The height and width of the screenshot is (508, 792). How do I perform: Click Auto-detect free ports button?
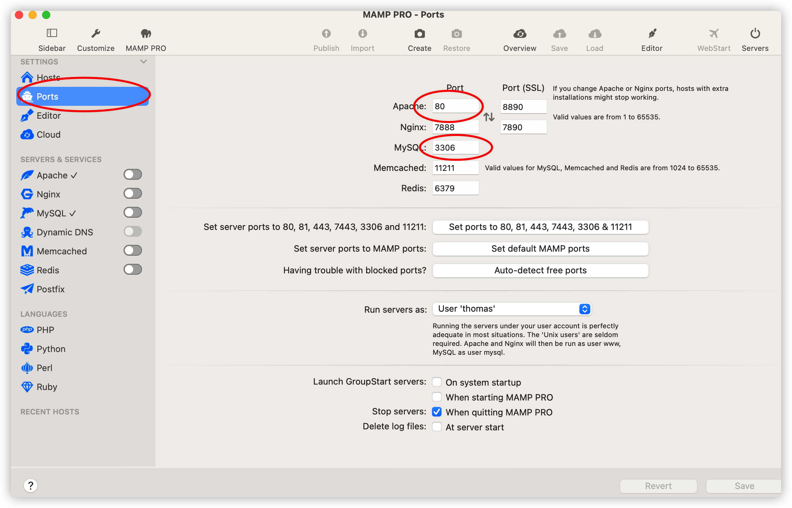point(540,270)
